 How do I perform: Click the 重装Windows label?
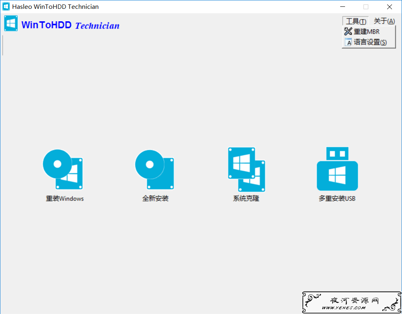[x=65, y=199]
